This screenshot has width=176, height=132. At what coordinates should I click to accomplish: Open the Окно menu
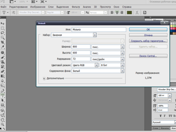pyautogui.click(x=116, y=7)
